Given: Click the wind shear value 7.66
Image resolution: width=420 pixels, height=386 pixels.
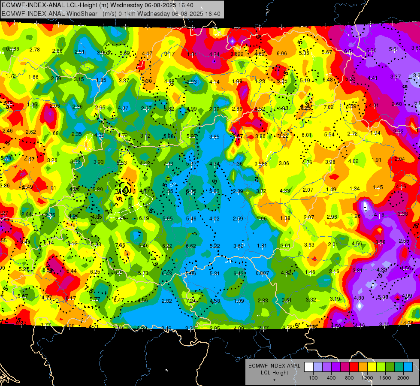Looking at the screenshot, I should [120, 245].
